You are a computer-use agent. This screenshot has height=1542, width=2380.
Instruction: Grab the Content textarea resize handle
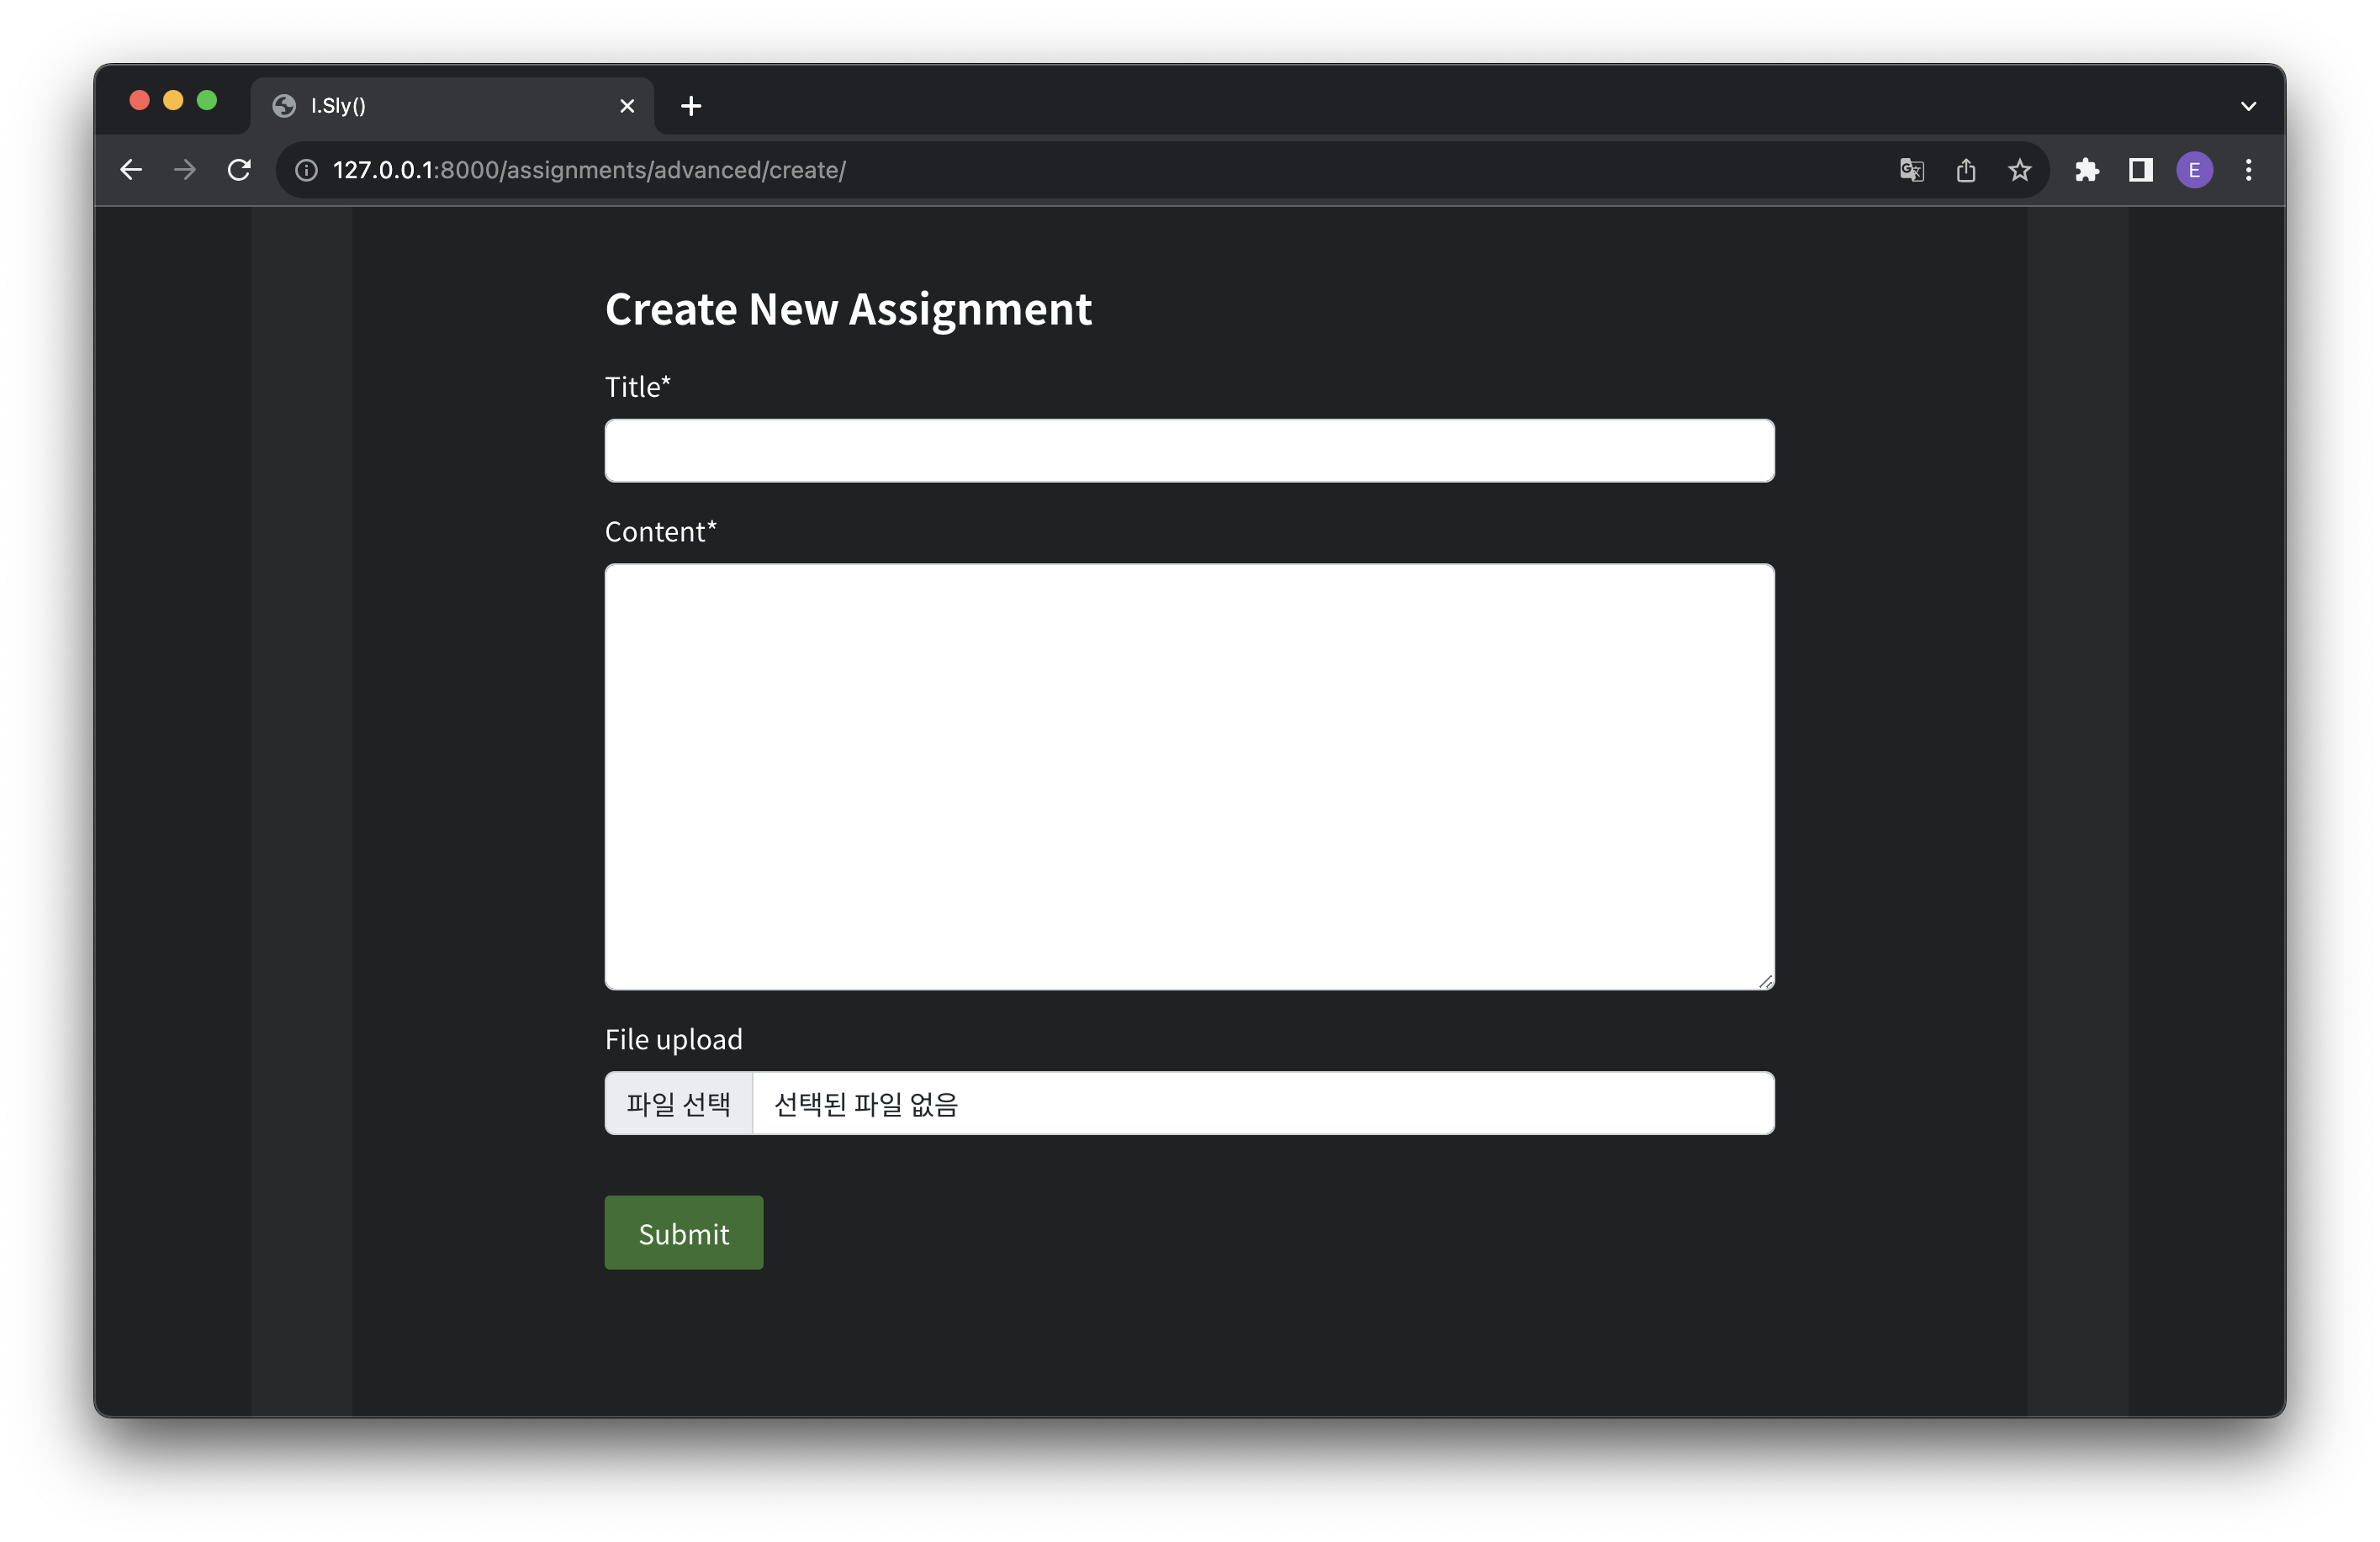tap(1766, 982)
